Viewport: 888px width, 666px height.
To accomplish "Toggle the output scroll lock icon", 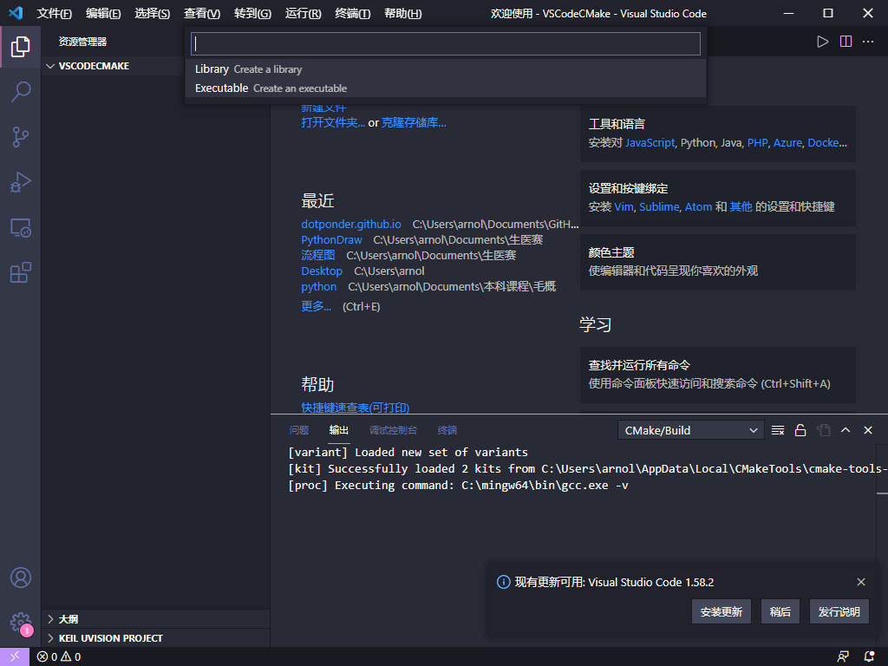I will click(x=800, y=430).
